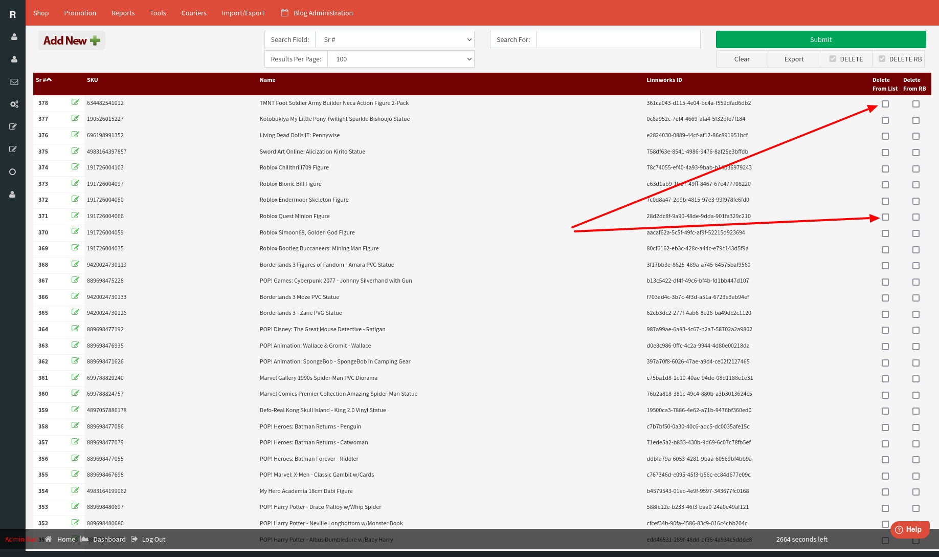The width and height of the screenshot is (939, 557).
Task: Open the Import/Export menu
Action: click(x=243, y=13)
